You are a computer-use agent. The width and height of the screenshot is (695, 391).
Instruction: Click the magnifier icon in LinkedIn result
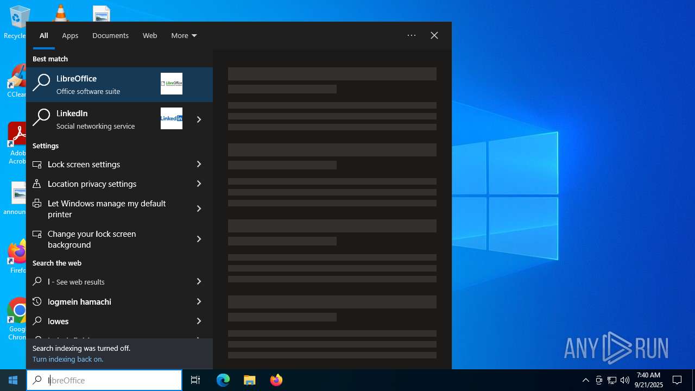tap(41, 117)
